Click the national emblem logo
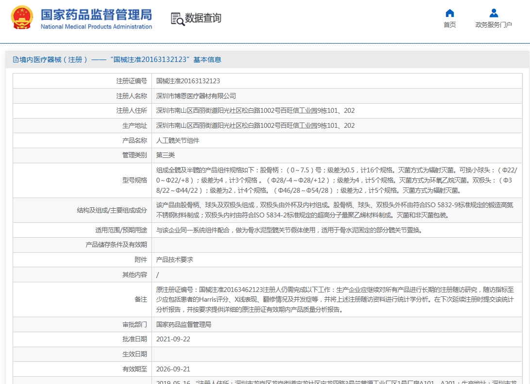 click(22, 17)
